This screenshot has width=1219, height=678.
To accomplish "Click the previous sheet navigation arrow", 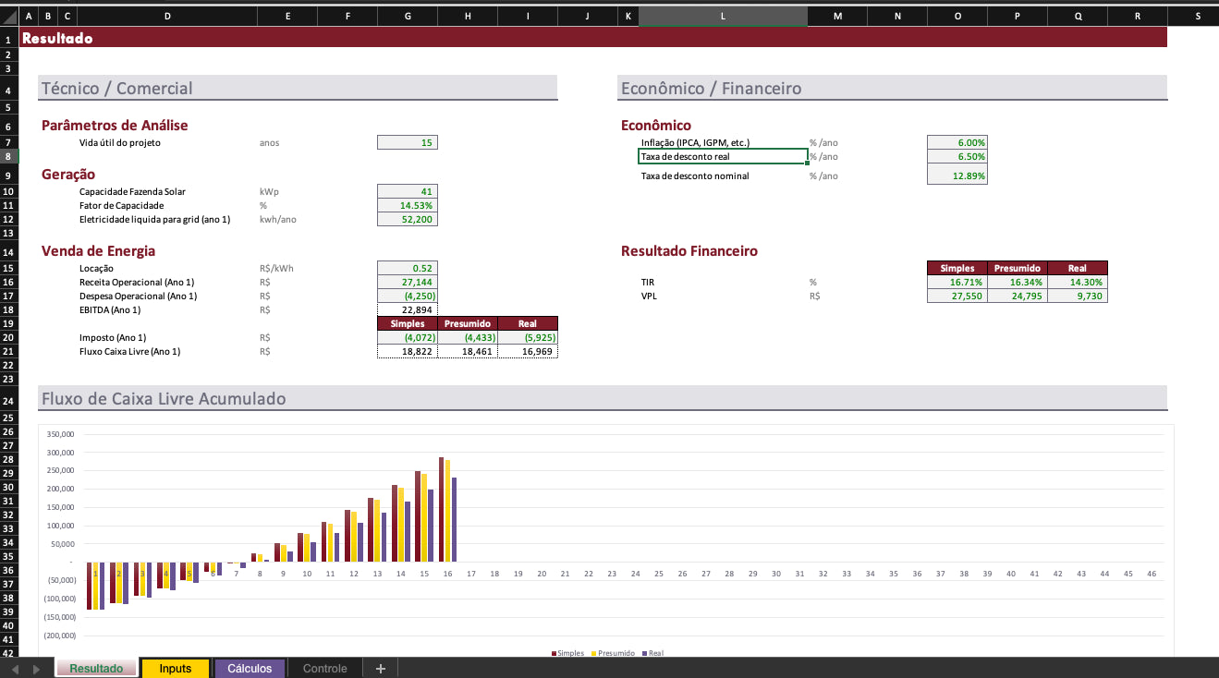I will tap(16, 669).
